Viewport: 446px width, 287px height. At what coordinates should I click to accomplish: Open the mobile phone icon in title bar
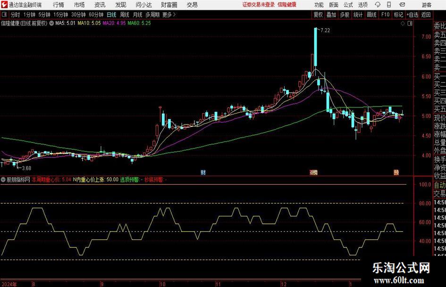[x=389, y=5]
